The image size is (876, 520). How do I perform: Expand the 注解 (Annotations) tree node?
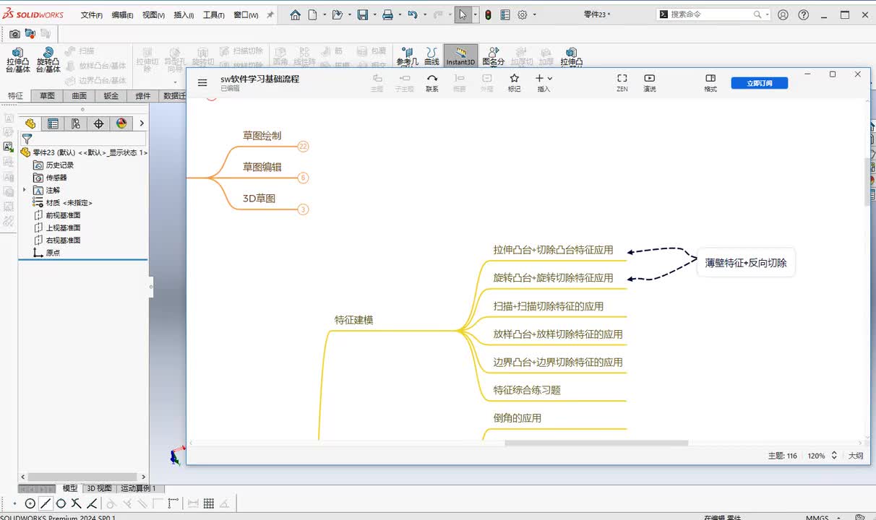(x=25, y=190)
